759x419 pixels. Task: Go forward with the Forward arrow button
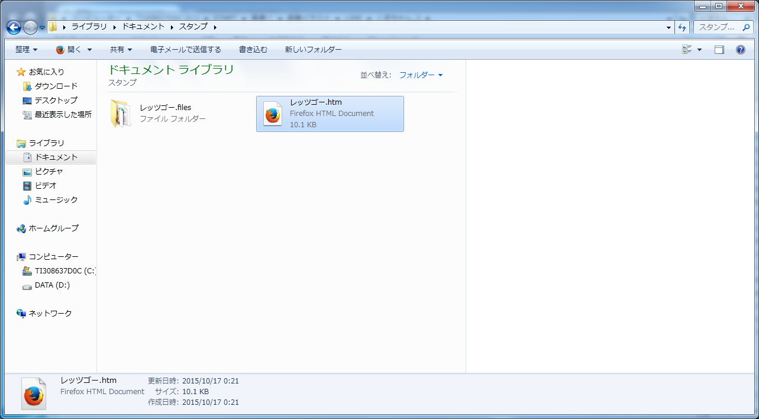30,27
